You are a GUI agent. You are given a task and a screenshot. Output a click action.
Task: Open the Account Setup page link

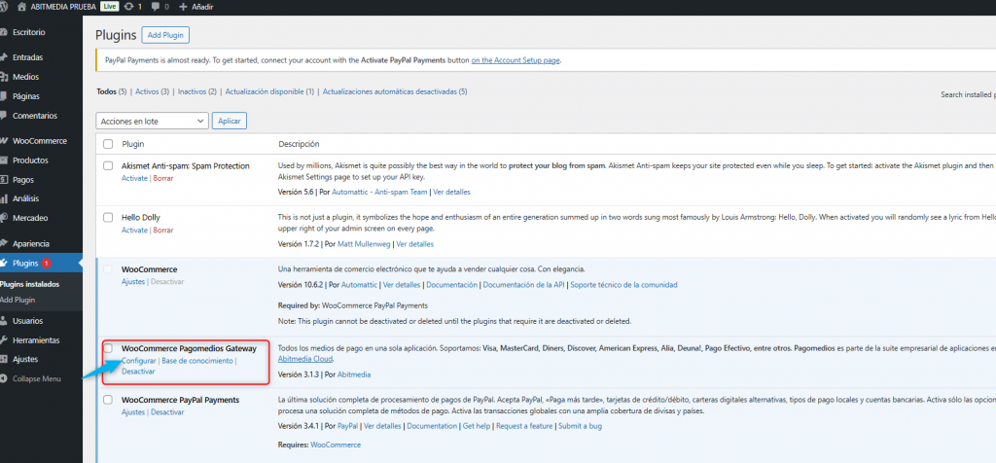(x=515, y=60)
